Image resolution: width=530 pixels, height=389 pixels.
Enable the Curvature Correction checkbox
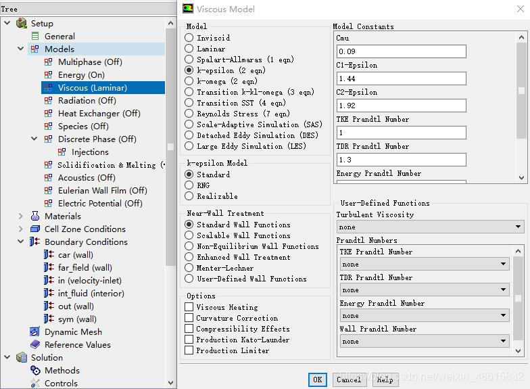[189, 318]
